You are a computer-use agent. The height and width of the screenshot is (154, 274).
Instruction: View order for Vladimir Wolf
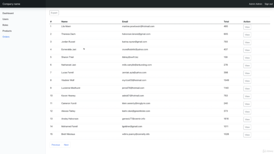point(247,81)
